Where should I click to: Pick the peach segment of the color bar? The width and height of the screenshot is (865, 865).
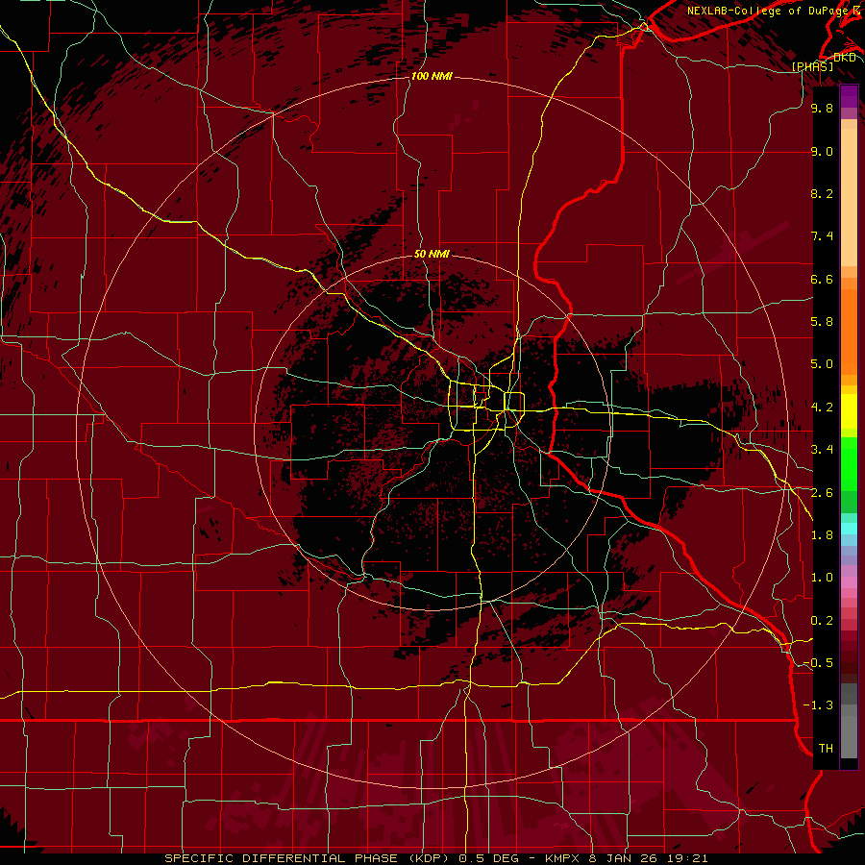[849, 197]
